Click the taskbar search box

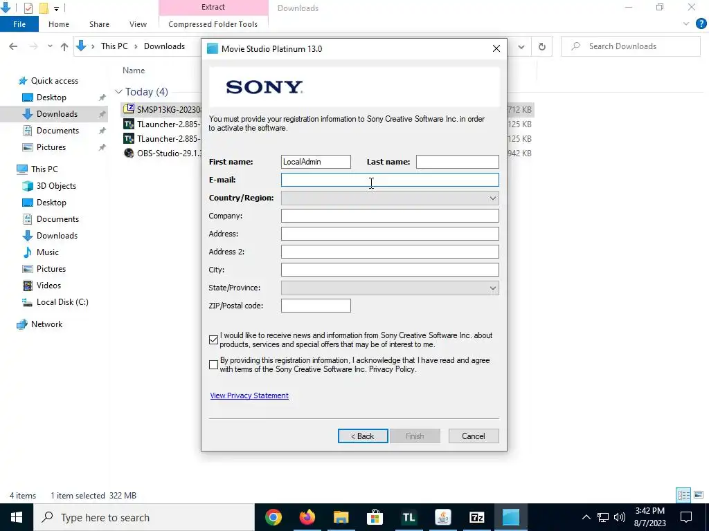tap(144, 517)
